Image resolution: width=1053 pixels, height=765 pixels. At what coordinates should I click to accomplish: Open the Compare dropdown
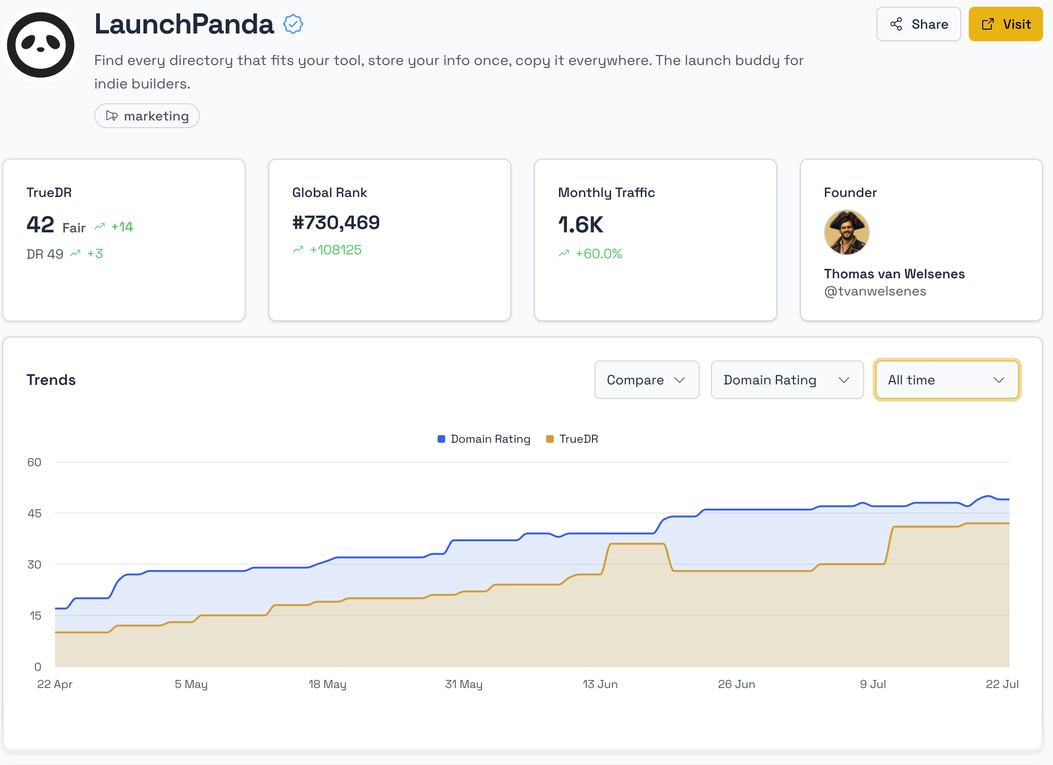click(x=647, y=380)
